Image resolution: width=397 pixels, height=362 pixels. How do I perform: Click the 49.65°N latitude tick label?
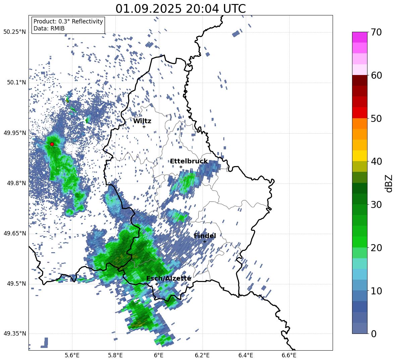[15, 233]
